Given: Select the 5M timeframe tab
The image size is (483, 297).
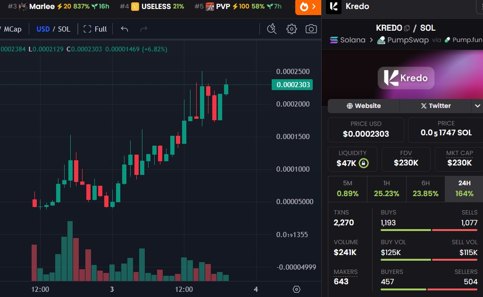Looking at the screenshot, I should pos(348,189).
